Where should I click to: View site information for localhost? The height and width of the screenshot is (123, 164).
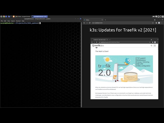(93, 23)
